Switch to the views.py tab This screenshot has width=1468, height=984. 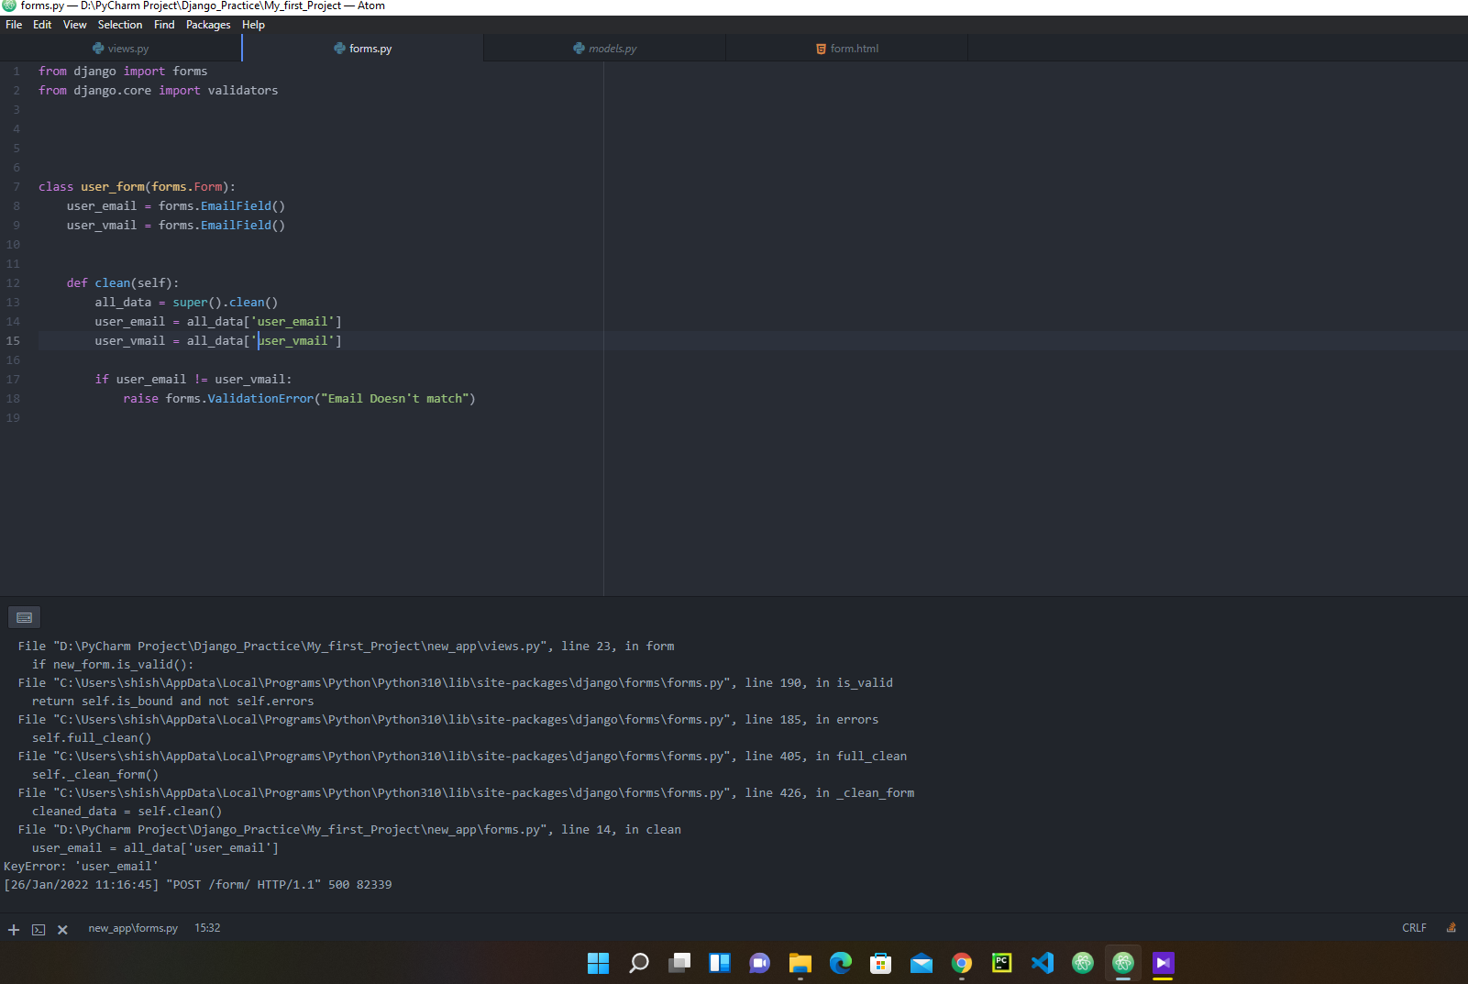[x=121, y=49]
